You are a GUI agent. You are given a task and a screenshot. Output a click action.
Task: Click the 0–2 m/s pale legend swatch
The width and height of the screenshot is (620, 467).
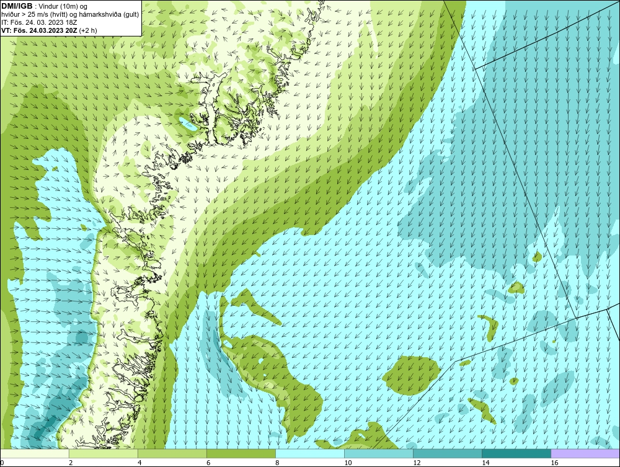coord(34,453)
